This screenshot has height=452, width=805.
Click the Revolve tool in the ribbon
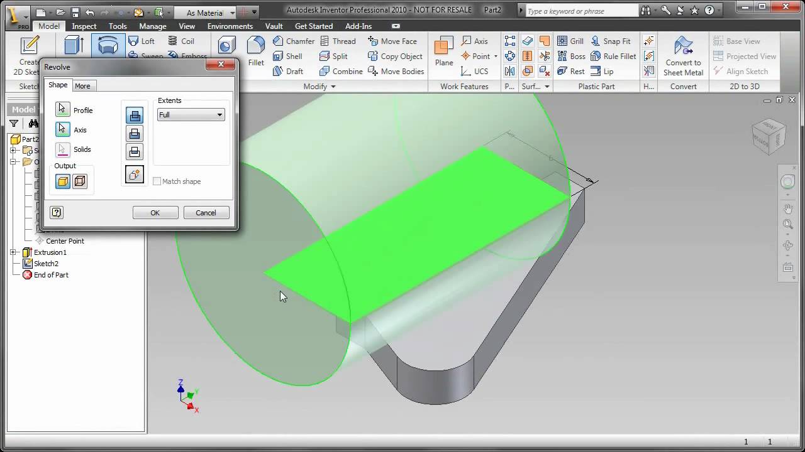click(x=108, y=45)
